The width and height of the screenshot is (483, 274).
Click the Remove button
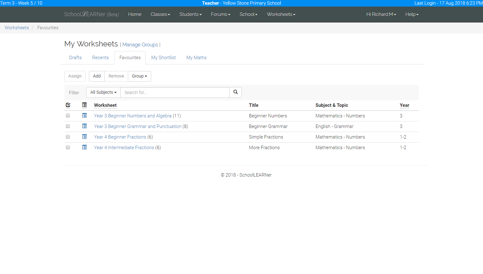[116, 76]
